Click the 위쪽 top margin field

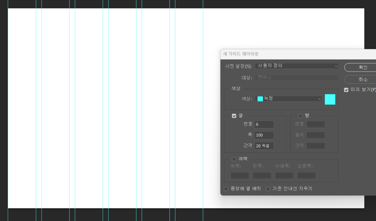tap(240, 176)
